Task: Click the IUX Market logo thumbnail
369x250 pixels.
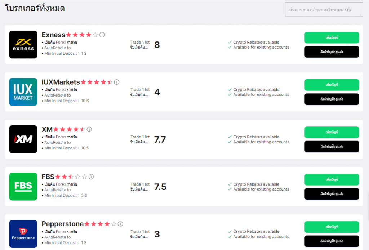Action: click(x=23, y=92)
